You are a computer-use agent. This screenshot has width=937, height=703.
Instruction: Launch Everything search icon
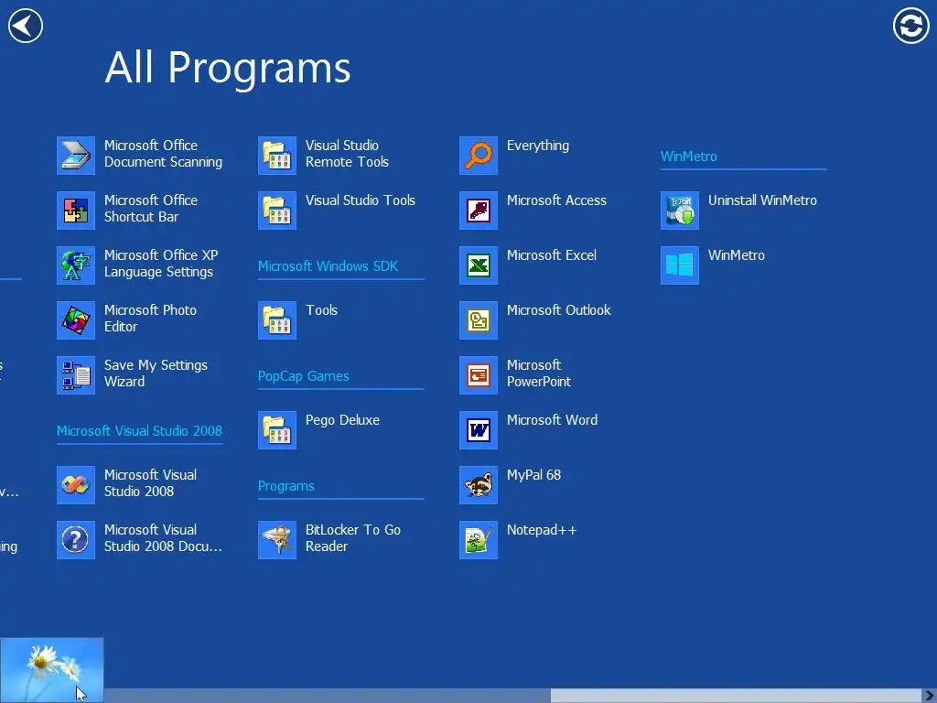(479, 156)
